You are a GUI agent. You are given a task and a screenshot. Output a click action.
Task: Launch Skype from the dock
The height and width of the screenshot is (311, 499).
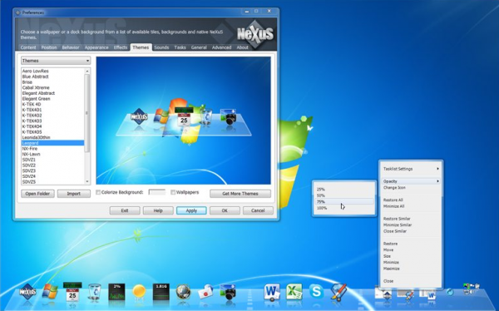coord(316,292)
